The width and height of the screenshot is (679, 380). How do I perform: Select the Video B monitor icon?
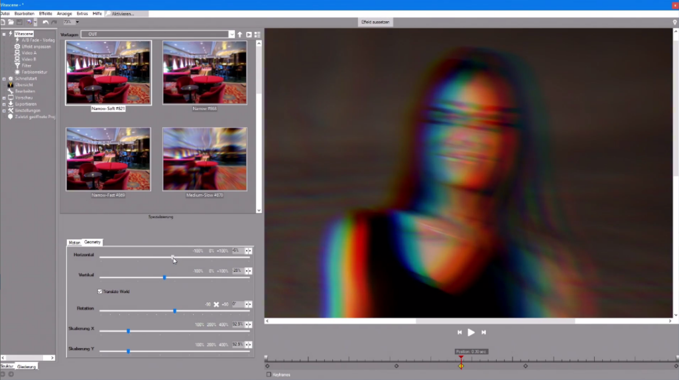(17, 60)
